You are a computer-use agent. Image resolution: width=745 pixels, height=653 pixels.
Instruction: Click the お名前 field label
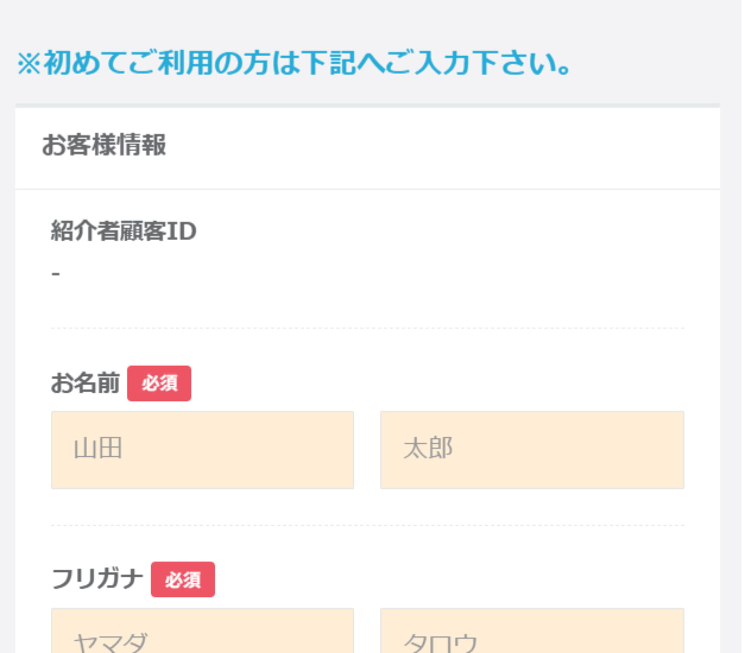pos(86,383)
